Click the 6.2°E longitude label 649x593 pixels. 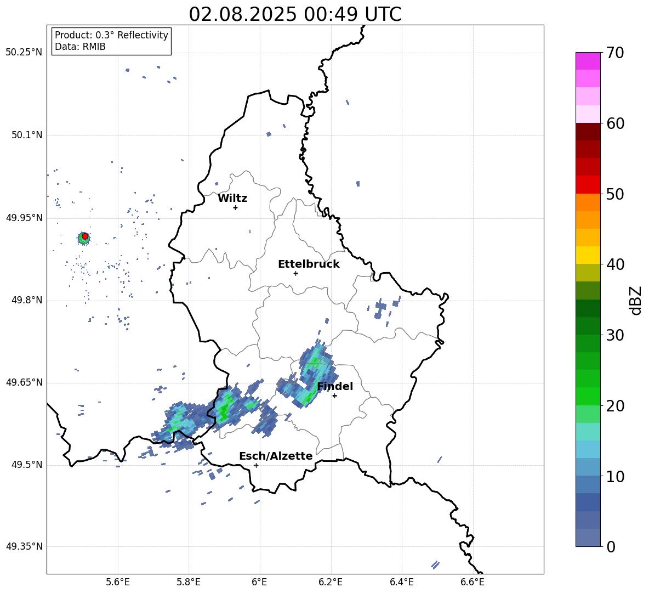point(331,582)
